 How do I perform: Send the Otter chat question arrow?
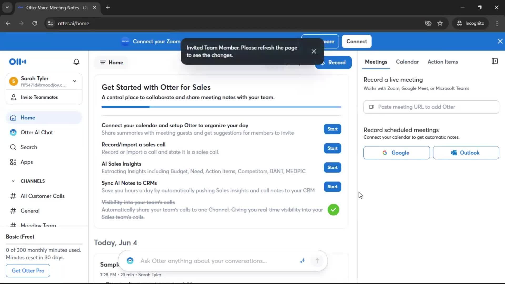(317, 261)
